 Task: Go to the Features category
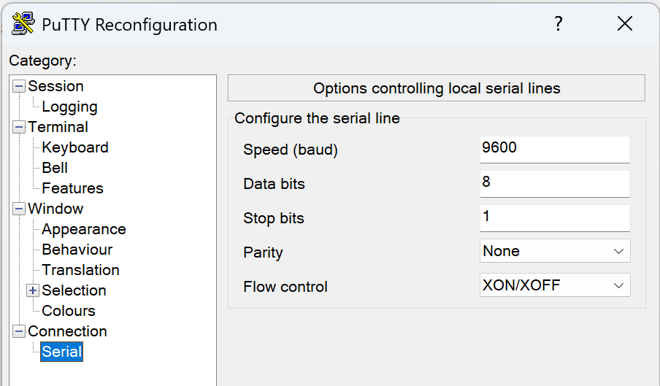72,188
